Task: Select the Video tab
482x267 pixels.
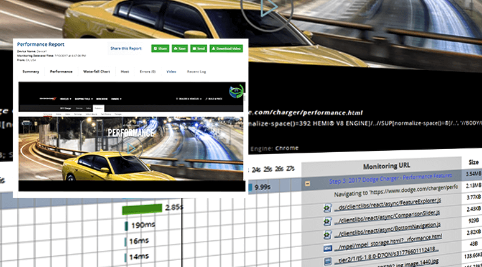Action: point(171,71)
